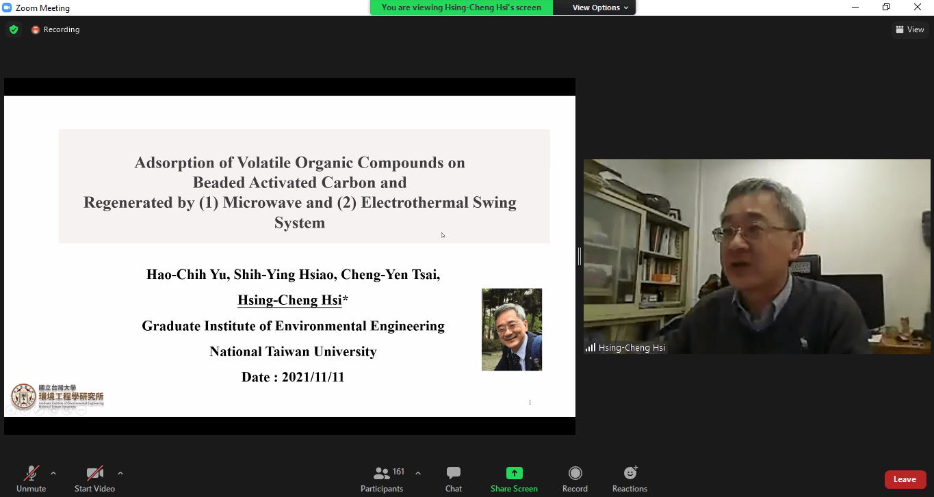Start recording with the Record button

[575, 478]
